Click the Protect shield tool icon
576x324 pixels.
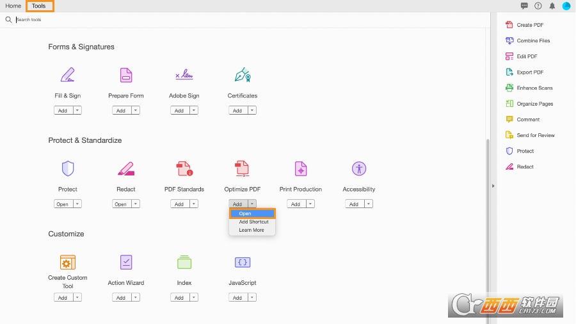coord(68,168)
